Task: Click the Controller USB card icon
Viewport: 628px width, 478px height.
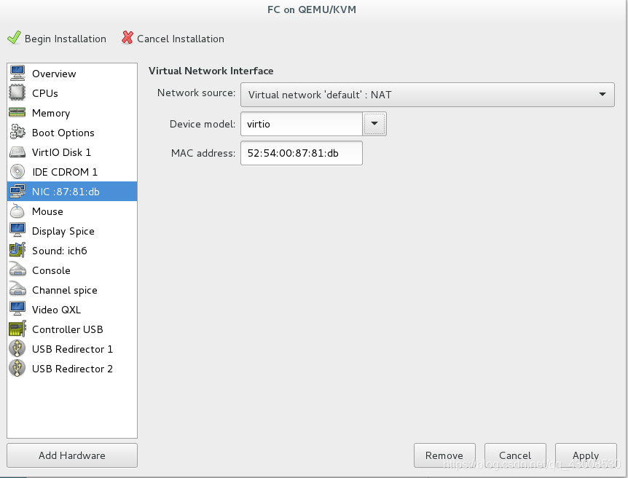Action: [17, 329]
